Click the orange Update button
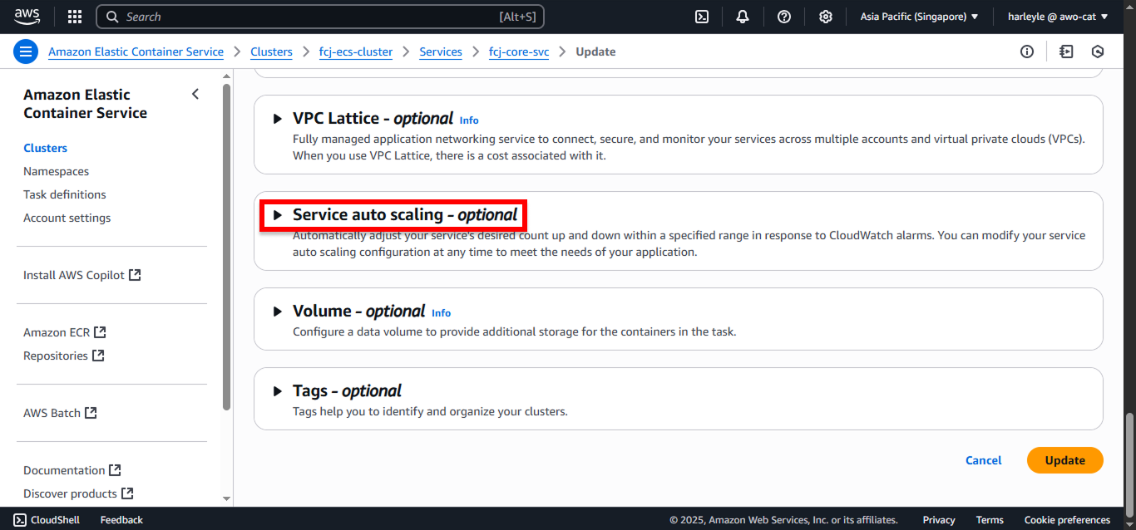 click(1065, 460)
